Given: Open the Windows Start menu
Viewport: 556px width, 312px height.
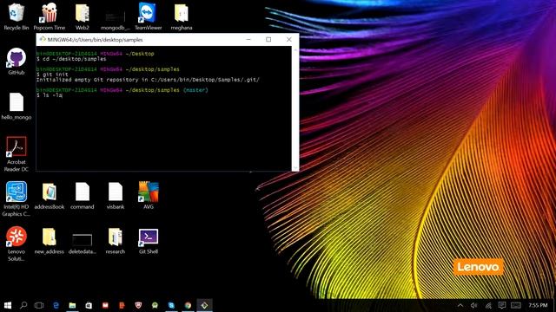Looking at the screenshot, I should (8, 305).
